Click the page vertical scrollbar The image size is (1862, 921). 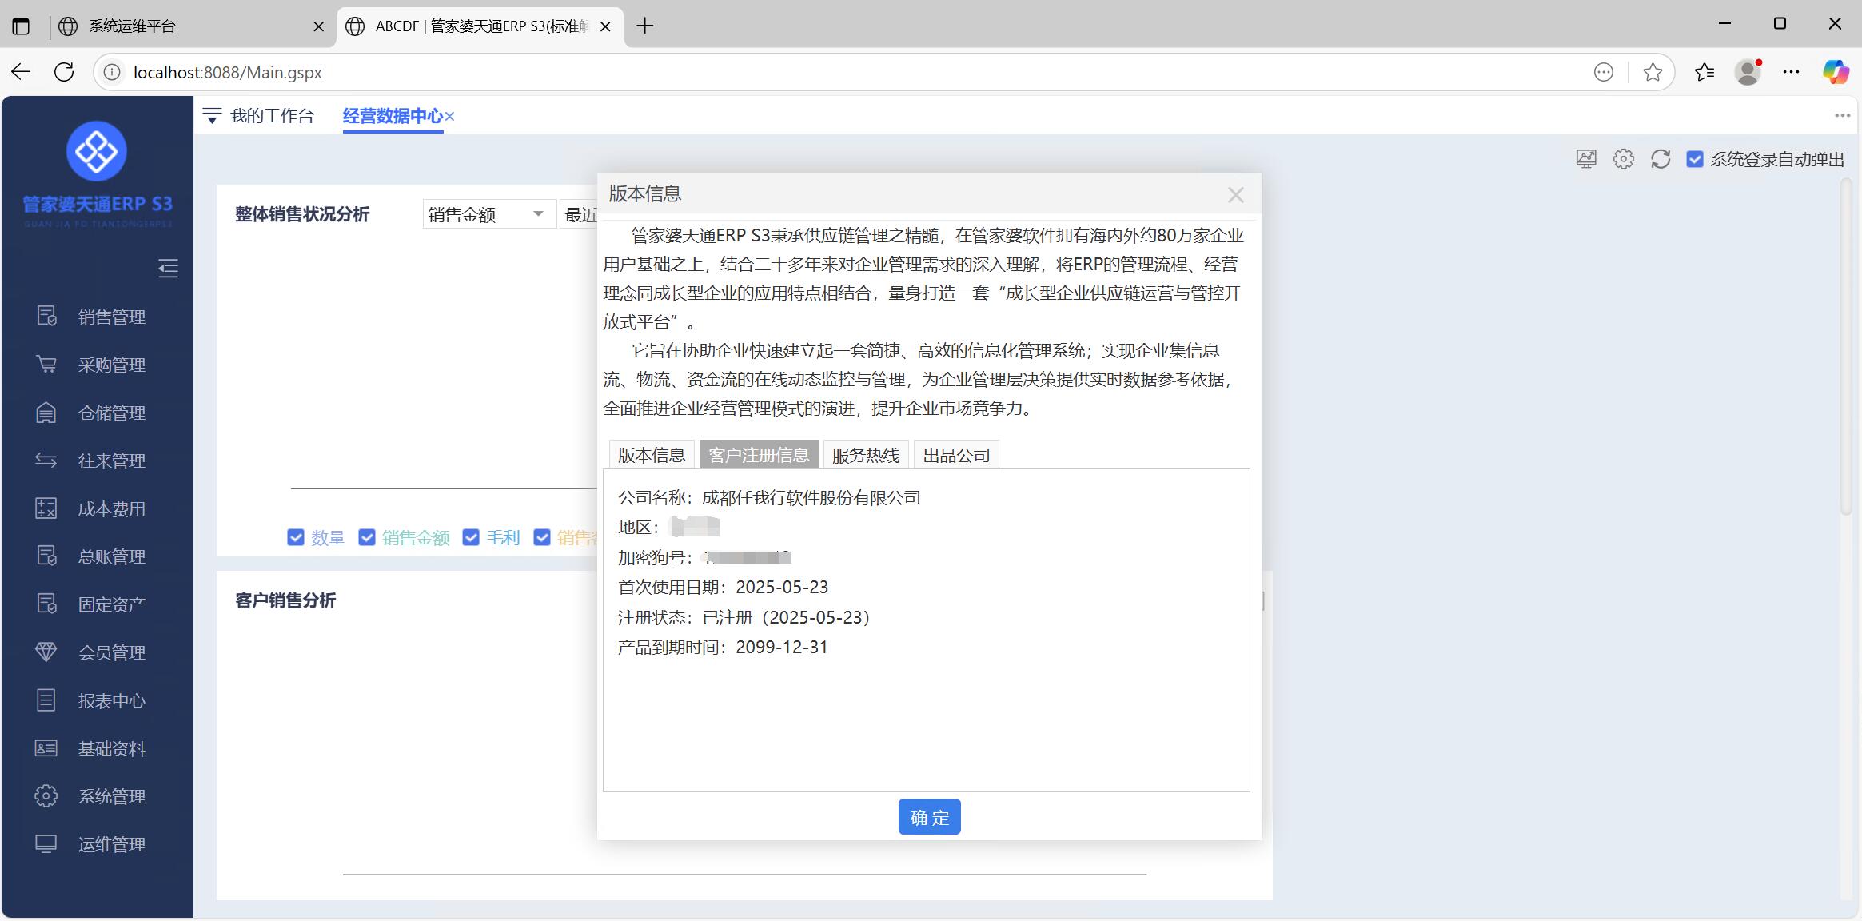point(1846,348)
